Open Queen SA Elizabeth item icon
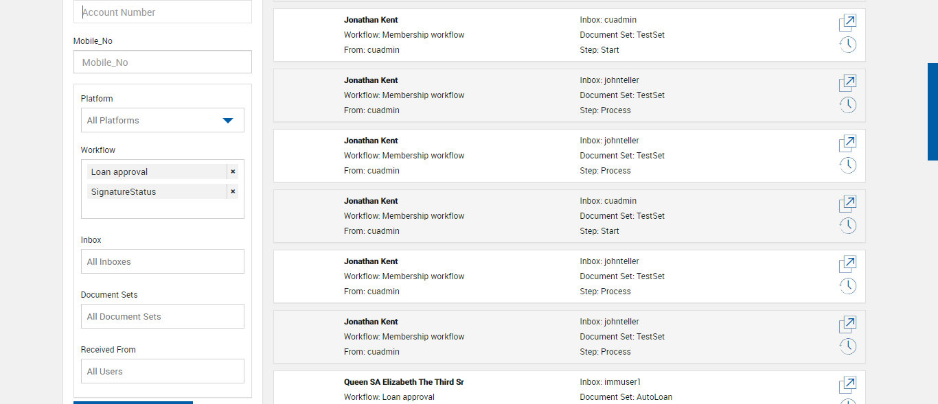The width and height of the screenshot is (938, 404). [x=847, y=385]
